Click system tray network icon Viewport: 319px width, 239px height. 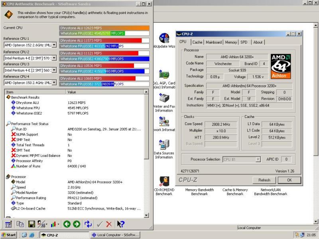(x=302, y=235)
